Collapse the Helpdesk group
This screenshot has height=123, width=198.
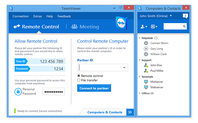(x=140, y=38)
